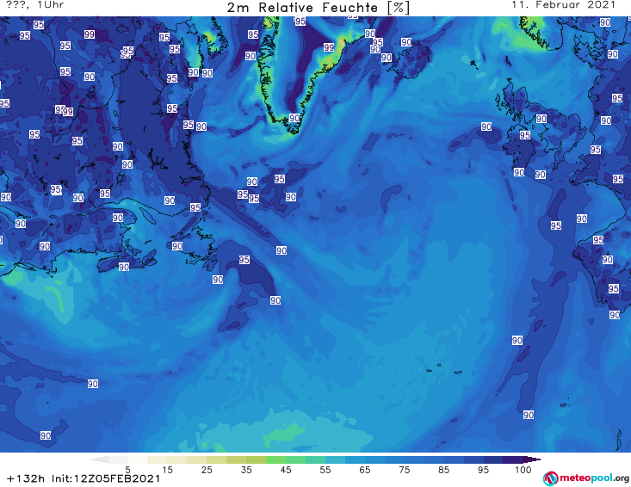Click the '55' tick on the color scale
The width and height of the screenshot is (631, 487).
click(x=325, y=470)
